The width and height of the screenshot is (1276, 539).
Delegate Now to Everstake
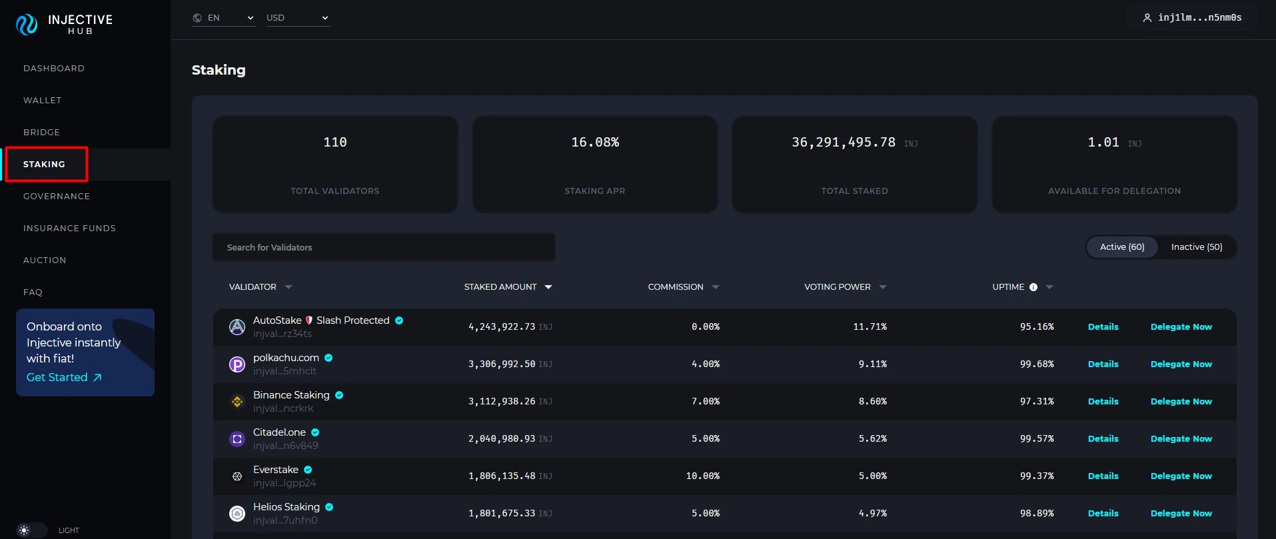tap(1181, 476)
